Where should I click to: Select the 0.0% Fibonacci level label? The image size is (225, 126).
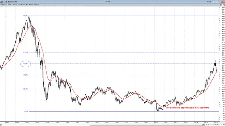[26, 111]
